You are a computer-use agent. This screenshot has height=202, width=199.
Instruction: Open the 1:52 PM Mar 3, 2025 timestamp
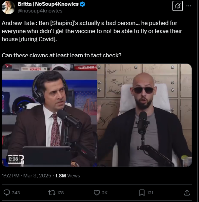pos(27,176)
